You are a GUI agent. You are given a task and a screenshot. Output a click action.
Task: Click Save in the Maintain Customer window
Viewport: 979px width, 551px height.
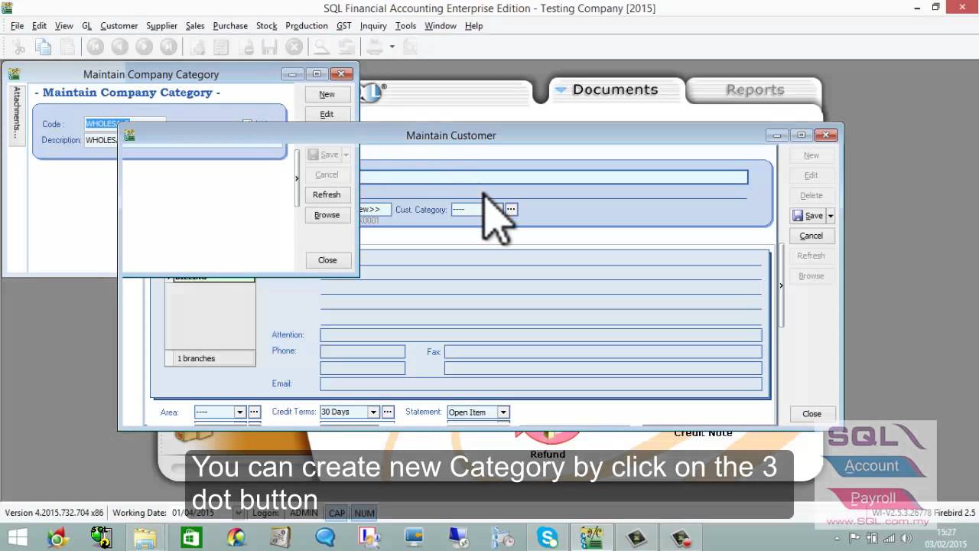click(808, 216)
